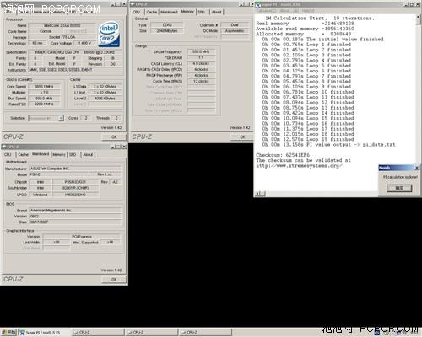Click the memory Size value '2048 MBytes'
Viewport: 422px width, 337px height.
click(x=167, y=30)
